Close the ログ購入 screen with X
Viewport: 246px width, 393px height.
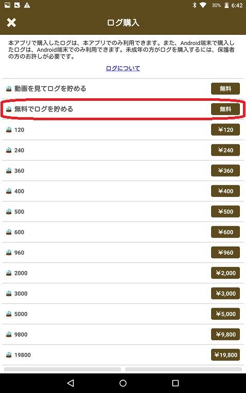point(11,23)
